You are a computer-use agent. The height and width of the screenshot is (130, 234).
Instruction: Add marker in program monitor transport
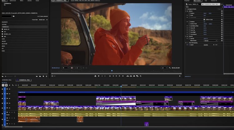click(x=99, y=76)
